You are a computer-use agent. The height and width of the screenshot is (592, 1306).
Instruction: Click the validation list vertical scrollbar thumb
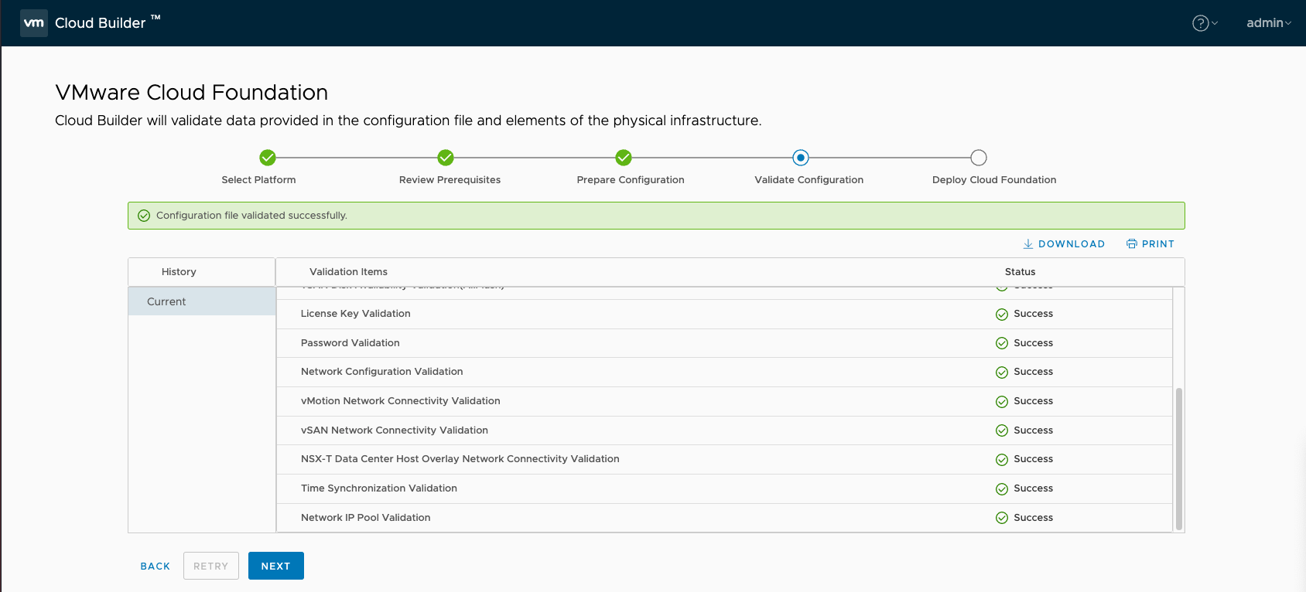pos(1179,458)
